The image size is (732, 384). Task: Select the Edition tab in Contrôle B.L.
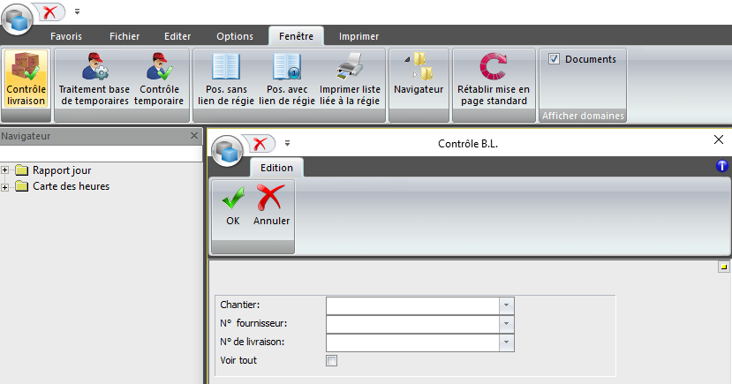[277, 168]
